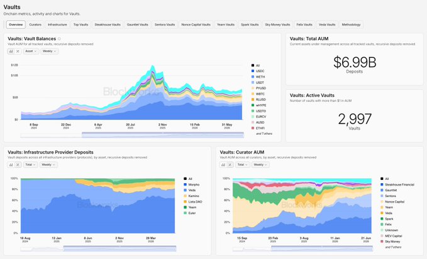The width and height of the screenshot is (427, 259).
Task: Toggle Kamino in Infrastructure legend
Action: coord(191,196)
